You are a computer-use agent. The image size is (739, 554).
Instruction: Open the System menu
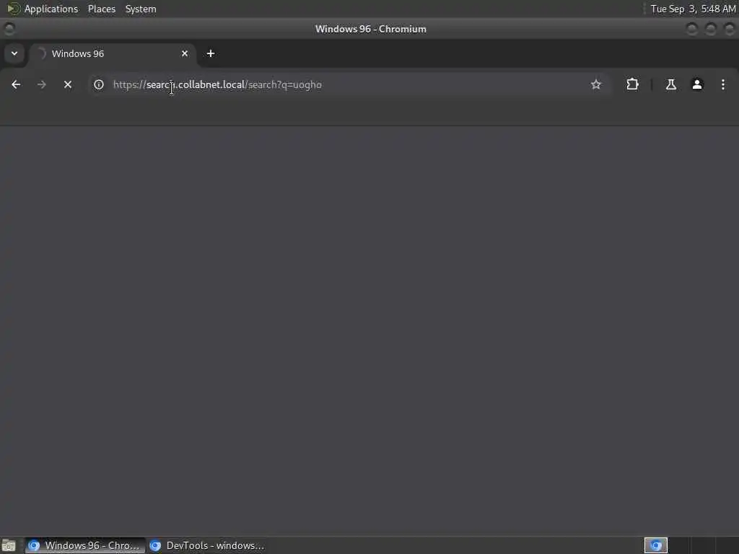pyautogui.click(x=141, y=9)
